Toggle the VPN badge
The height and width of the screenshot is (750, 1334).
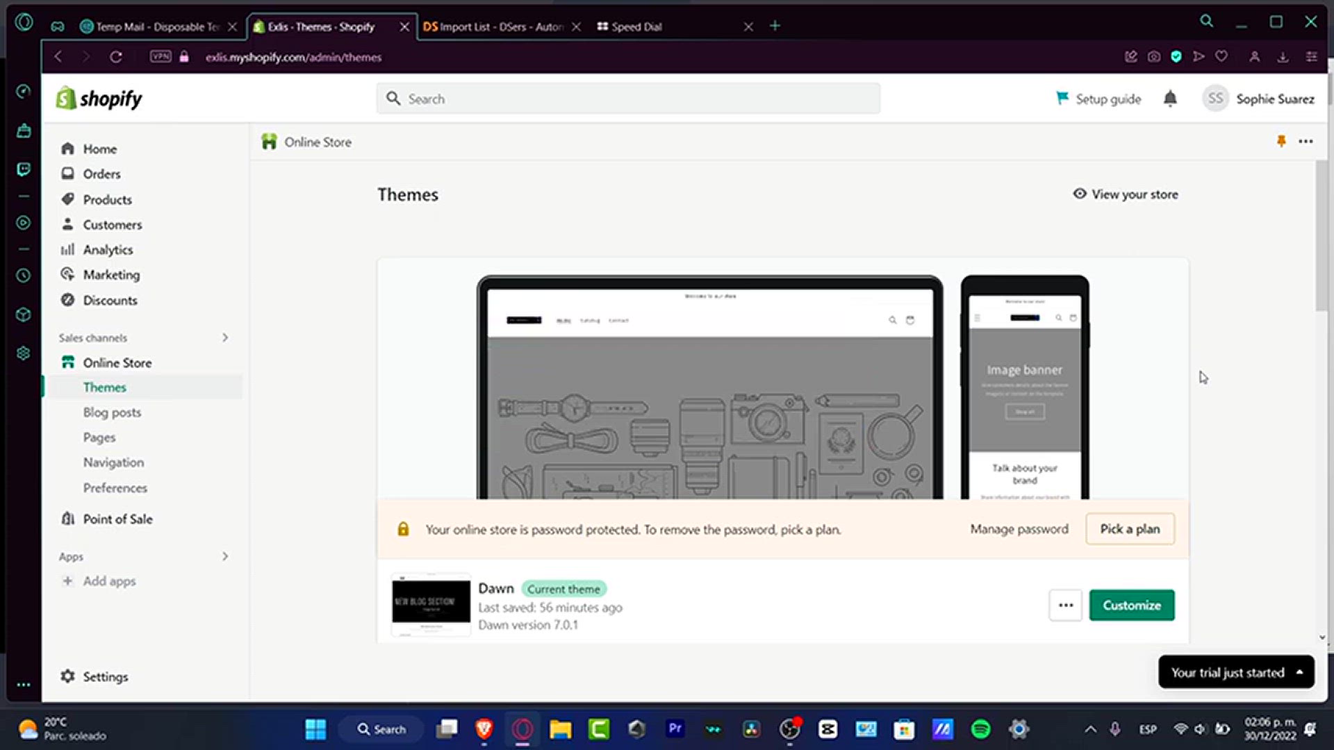pyautogui.click(x=160, y=57)
